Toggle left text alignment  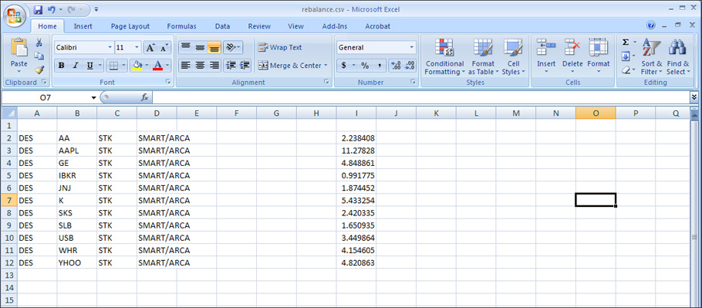click(185, 66)
